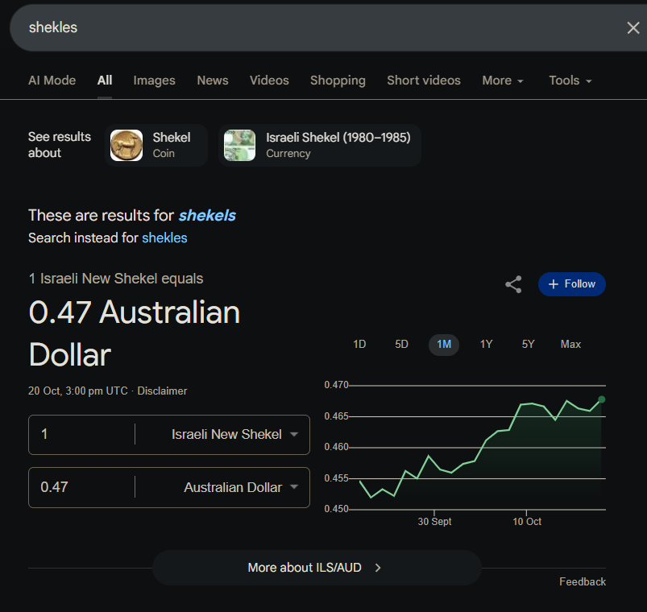Clear the search box with the X icon

click(633, 27)
